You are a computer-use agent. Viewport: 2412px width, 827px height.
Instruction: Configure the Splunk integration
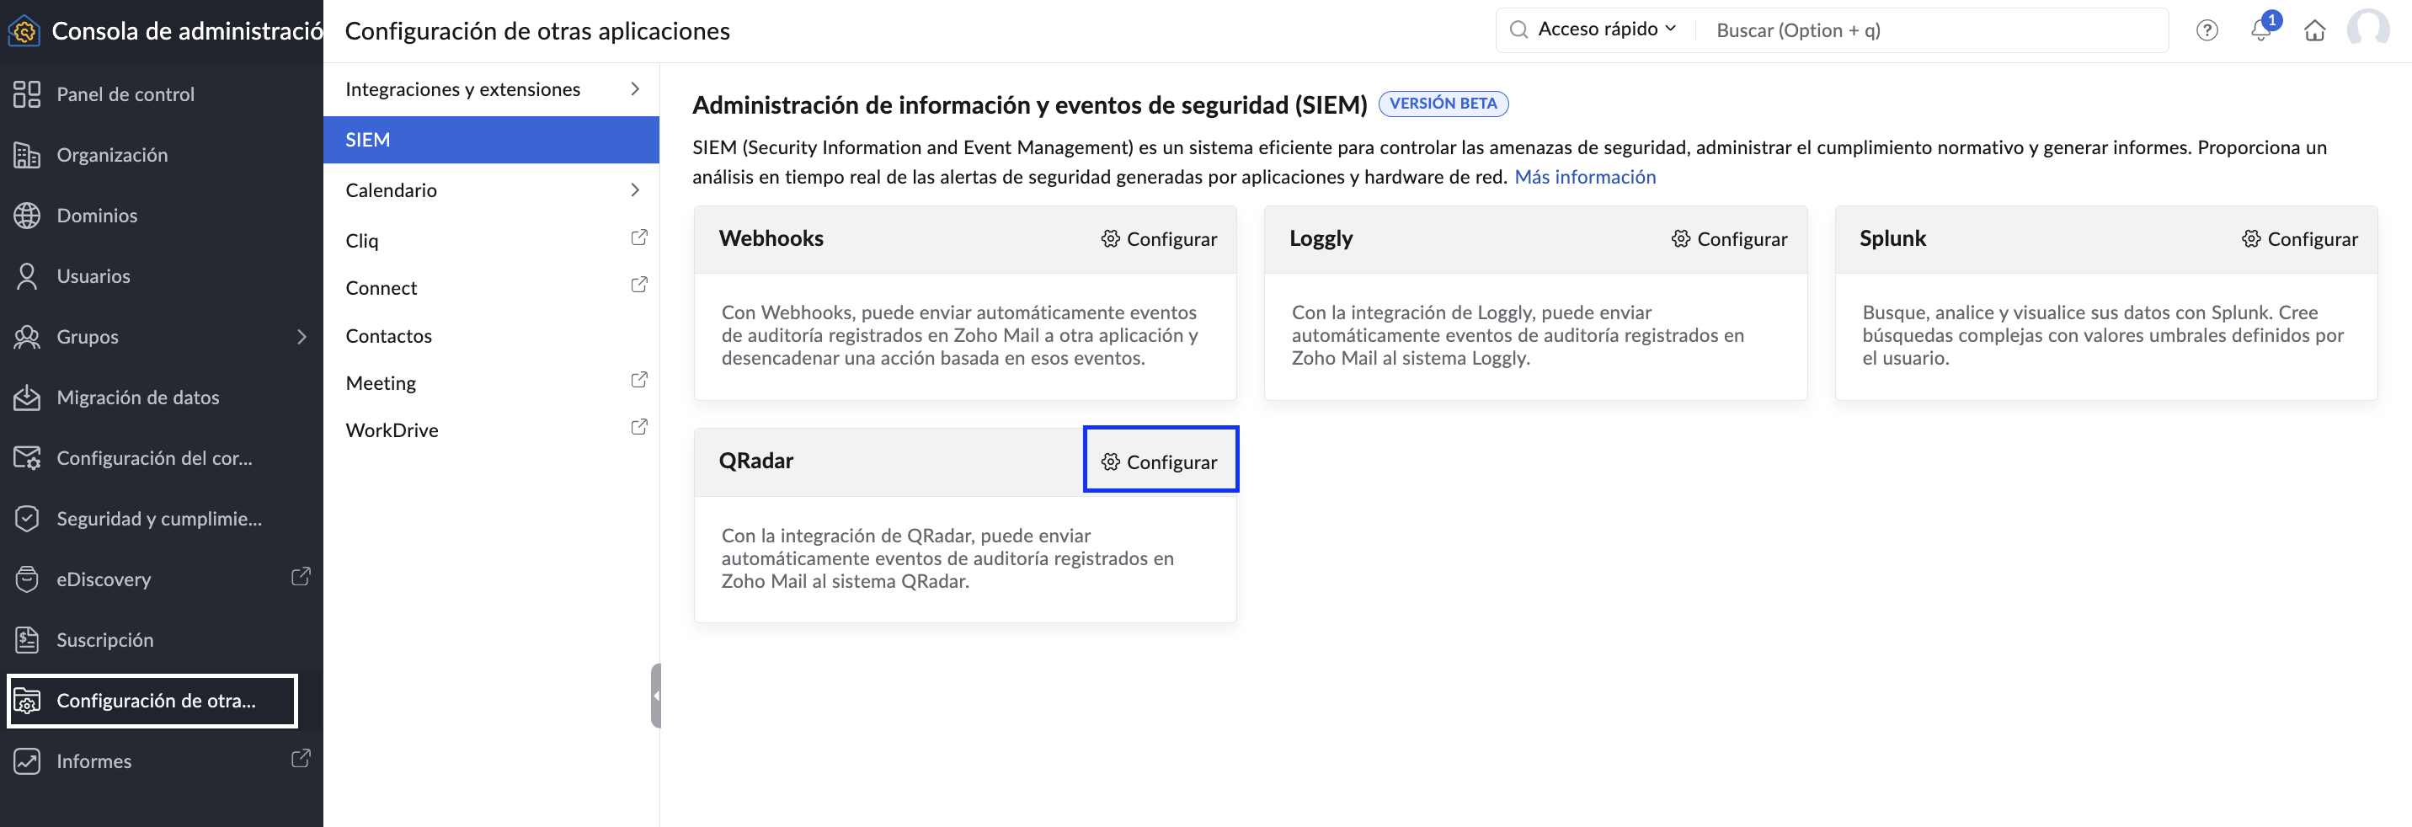(2300, 239)
